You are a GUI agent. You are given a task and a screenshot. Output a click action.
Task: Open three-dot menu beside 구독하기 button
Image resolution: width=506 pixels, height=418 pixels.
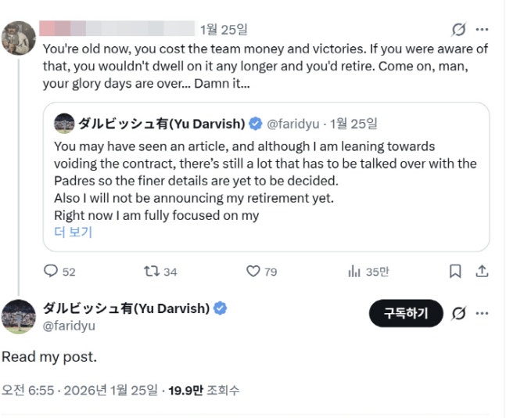point(482,313)
